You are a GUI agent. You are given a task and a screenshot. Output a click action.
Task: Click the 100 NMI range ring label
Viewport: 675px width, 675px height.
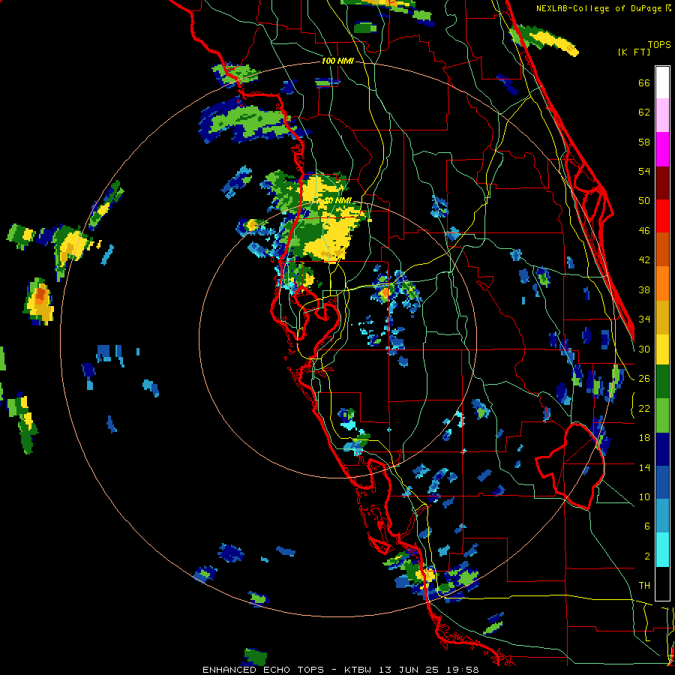pyautogui.click(x=337, y=61)
